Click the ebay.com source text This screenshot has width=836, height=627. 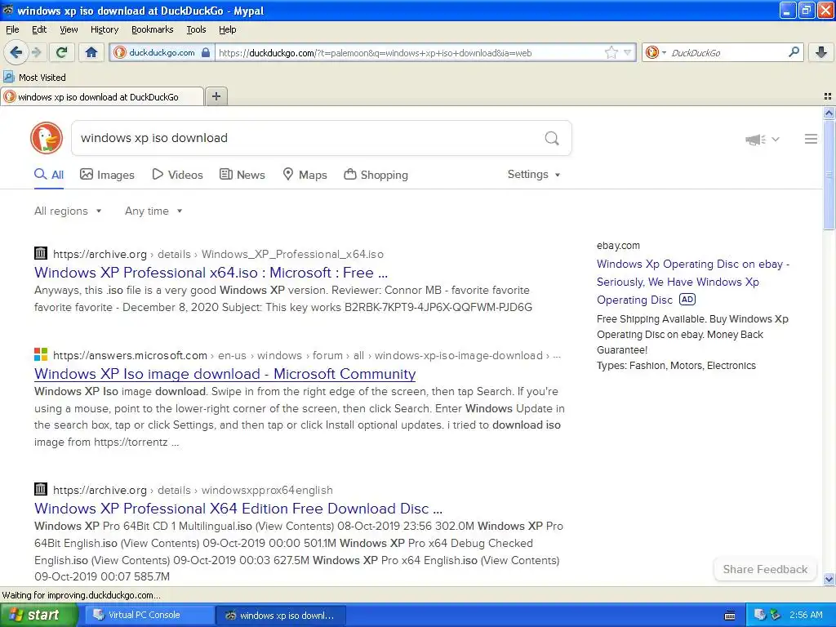pos(619,245)
